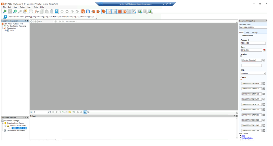Switch to the Tags tab
Viewport: 273px width, 146px height.
click(247, 32)
